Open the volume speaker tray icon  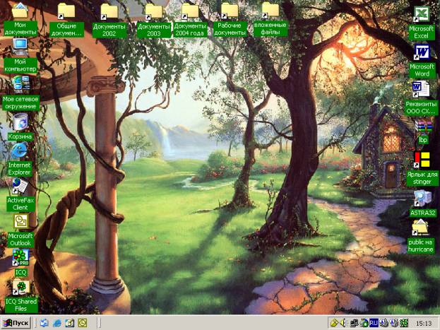pos(343,323)
